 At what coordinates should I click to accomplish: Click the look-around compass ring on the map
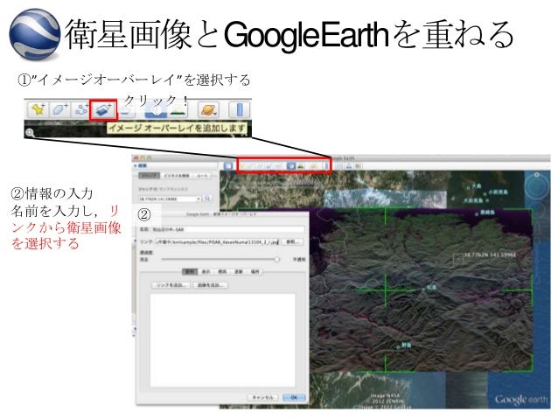pos(536,185)
